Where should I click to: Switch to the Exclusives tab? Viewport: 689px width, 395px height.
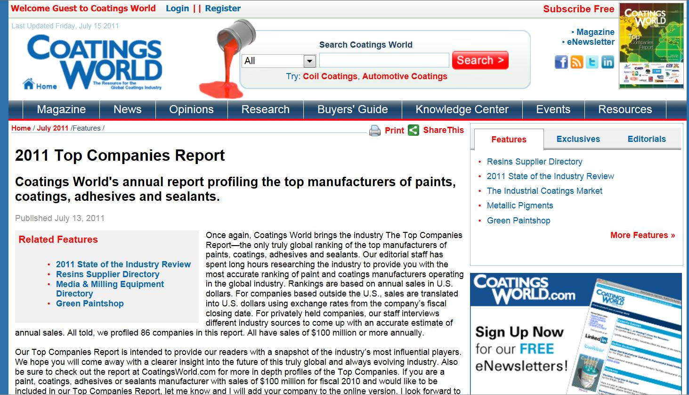coord(578,139)
